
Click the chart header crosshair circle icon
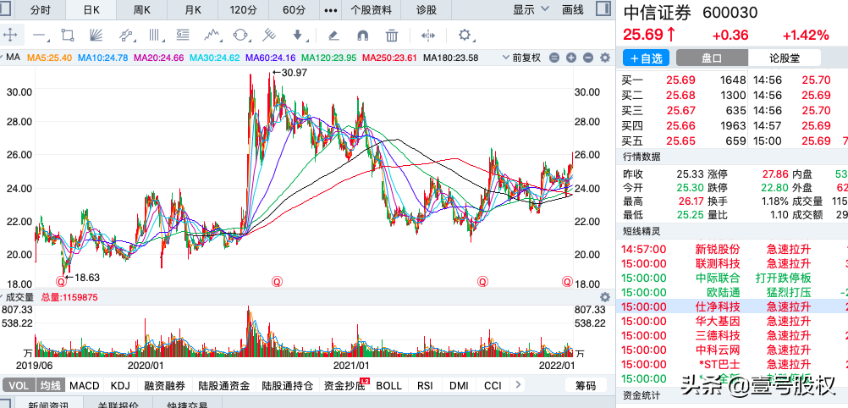coord(604,58)
